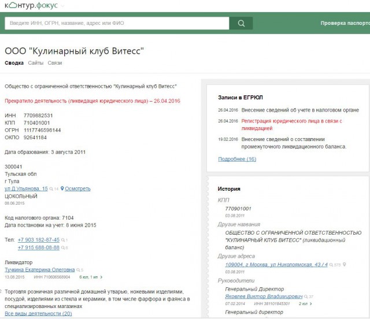Open Все виды деятельности (20) link
Screen dimensions: 370x319
point(38,314)
